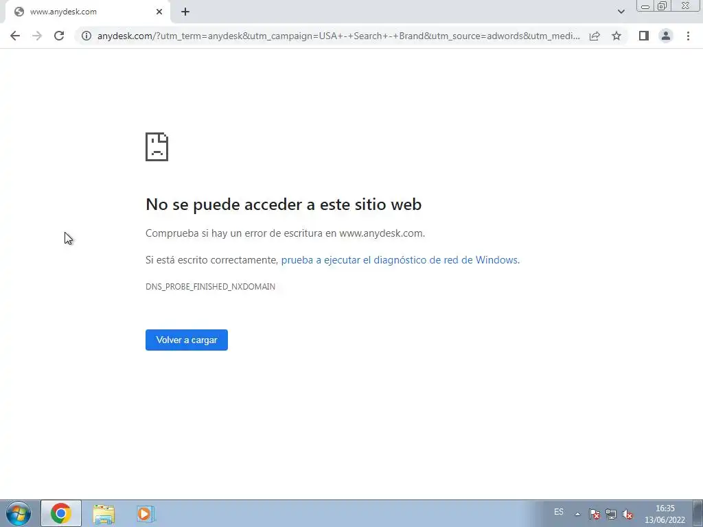Click the muted volume tray icon
The image size is (703, 527).
coord(627,514)
